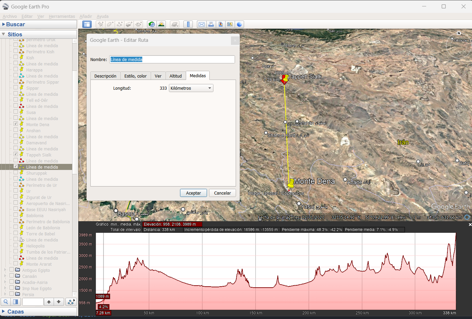
Task: Click the play tour path icon
Action: pyautogui.click(x=71, y=302)
